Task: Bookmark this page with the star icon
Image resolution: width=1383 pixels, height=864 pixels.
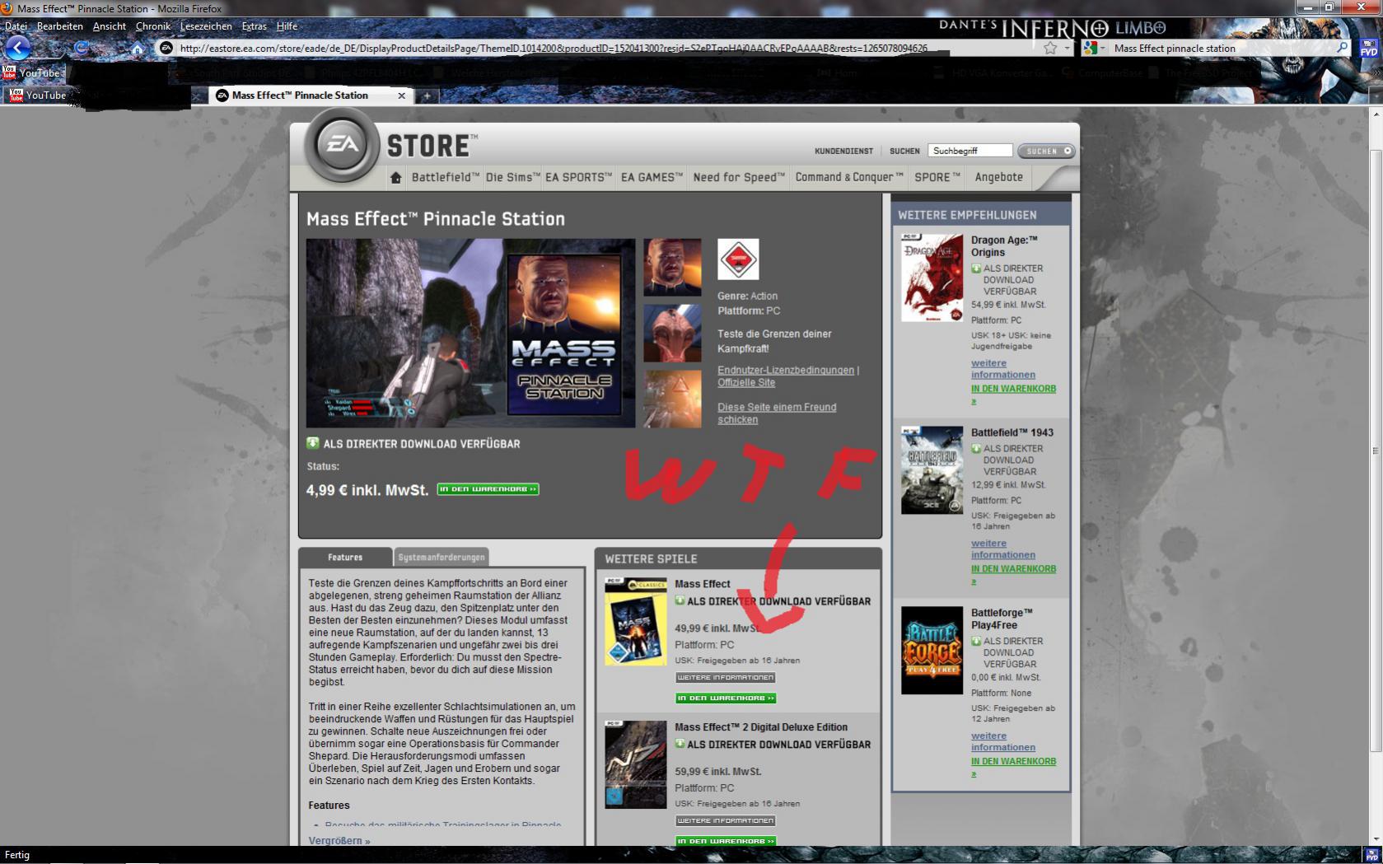Action: (x=1050, y=48)
